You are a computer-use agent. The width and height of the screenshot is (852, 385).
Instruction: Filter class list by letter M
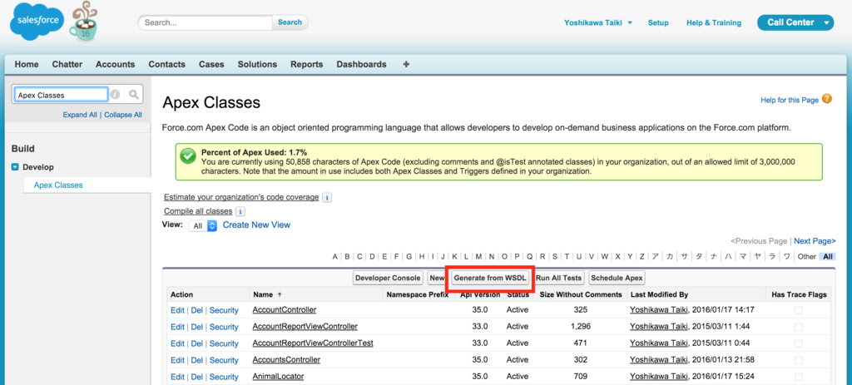point(478,256)
